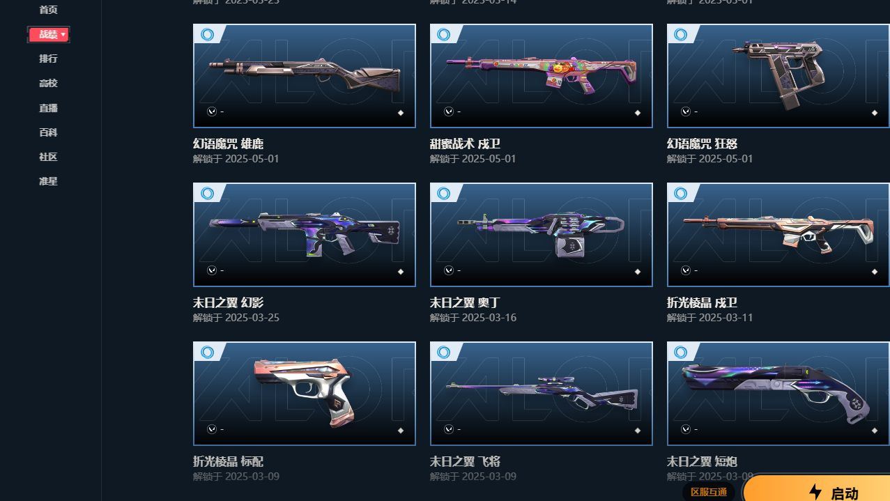Screen dimensions: 890x501
Task: Open the 高校 sidebar menu item
Action: 48,83
